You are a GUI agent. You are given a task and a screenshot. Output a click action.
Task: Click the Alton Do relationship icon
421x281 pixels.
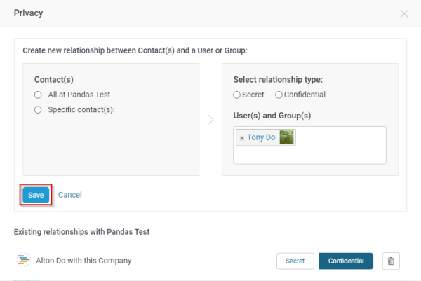(23, 261)
